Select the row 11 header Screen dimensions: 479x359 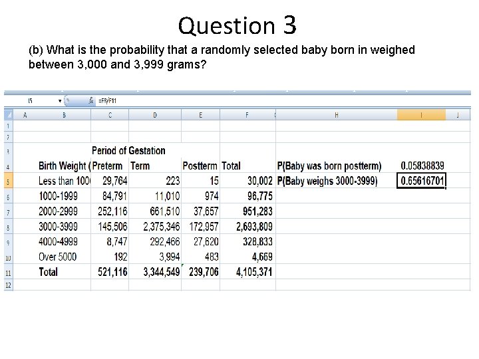(x=8, y=272)
